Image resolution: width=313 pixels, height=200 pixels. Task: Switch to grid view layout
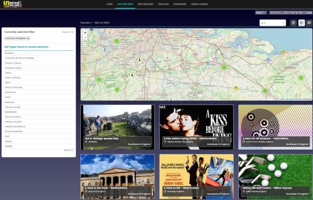293,23
